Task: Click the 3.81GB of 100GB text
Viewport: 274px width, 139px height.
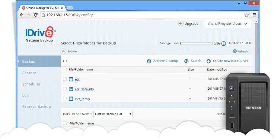Action: [240, 43]
